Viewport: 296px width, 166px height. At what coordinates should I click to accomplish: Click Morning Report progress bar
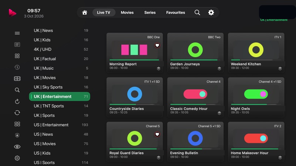coord(135,60)
